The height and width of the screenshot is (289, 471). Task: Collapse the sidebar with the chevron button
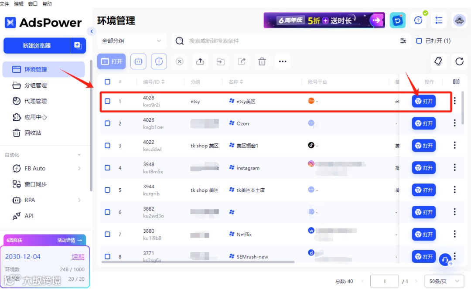(x=91, y=31)
